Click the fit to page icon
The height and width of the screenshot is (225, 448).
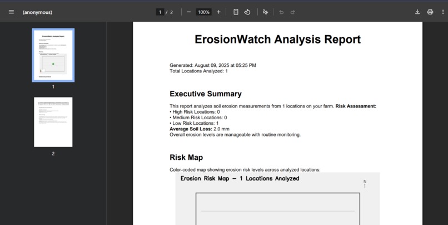click(x=236, y=12)
